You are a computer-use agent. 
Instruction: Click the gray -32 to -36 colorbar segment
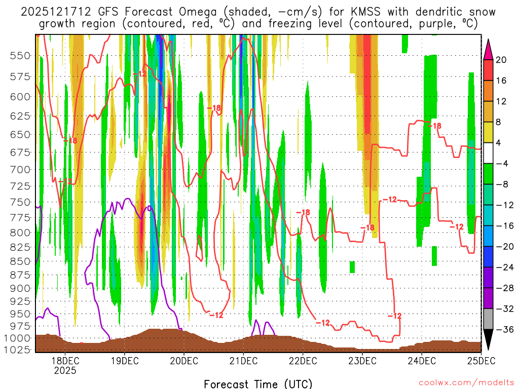tap(488, 319)
